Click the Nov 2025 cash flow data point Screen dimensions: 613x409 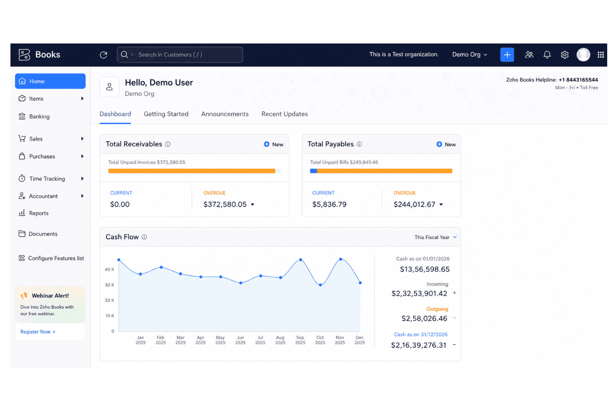[340, 259]
